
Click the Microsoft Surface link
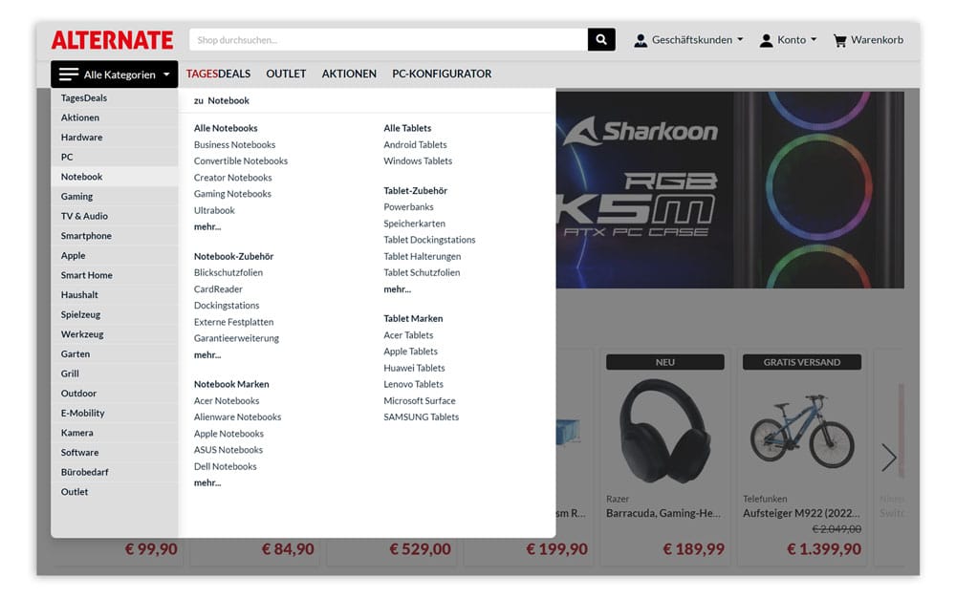pos(420,400)
